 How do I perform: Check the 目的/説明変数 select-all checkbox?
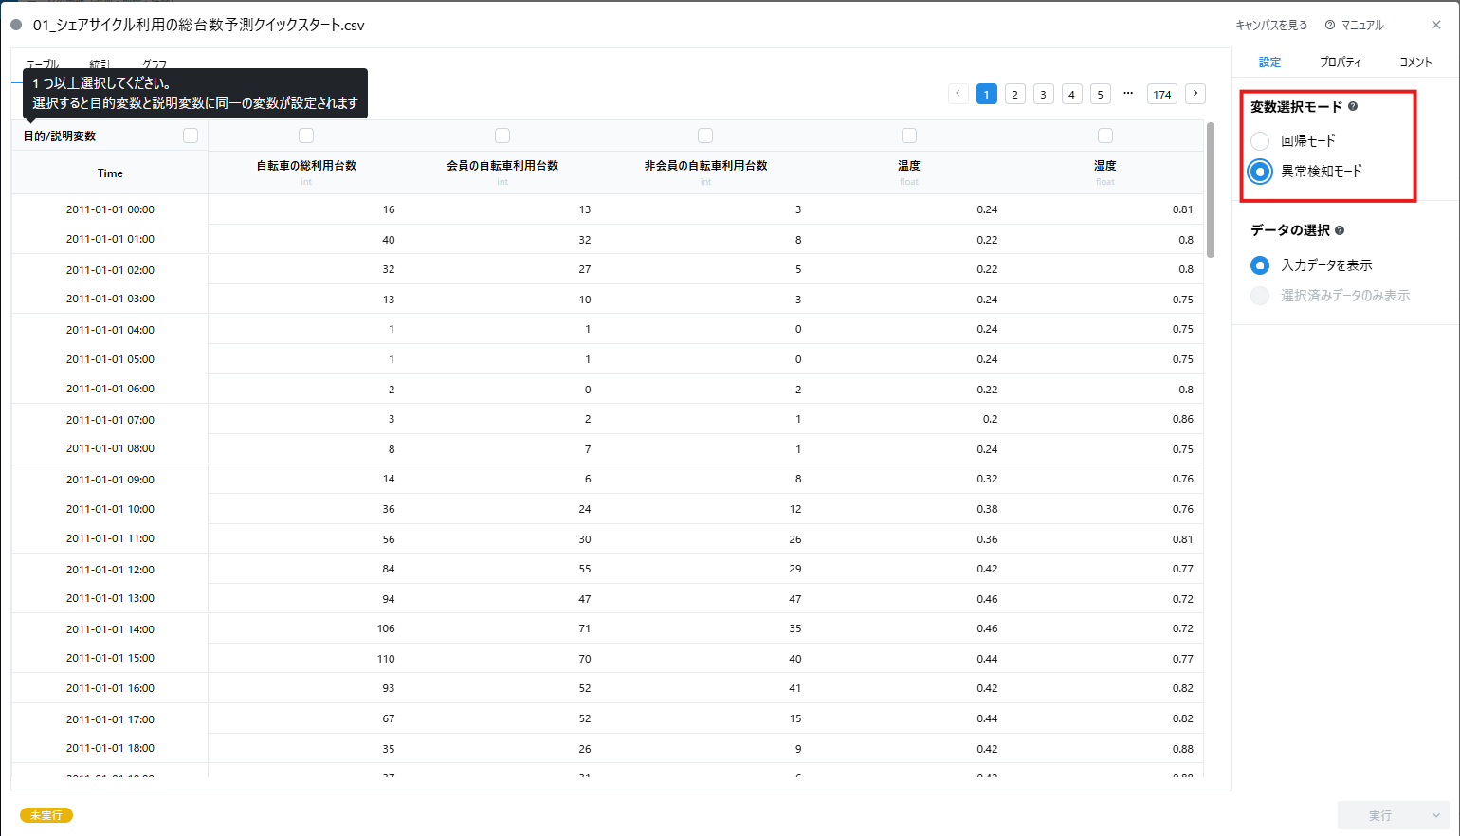[x=191, y=136]
